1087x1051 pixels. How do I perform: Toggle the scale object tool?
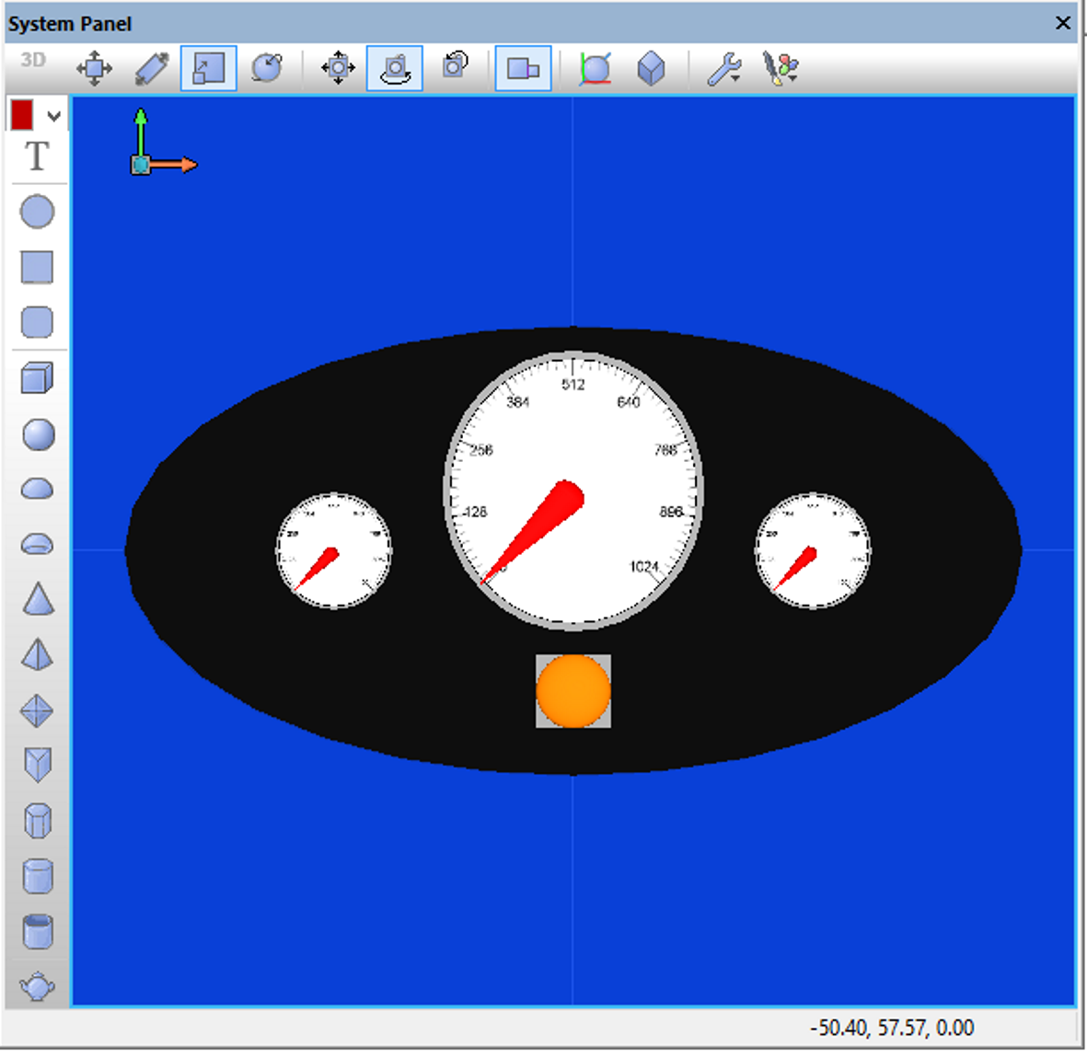[209, 68]
